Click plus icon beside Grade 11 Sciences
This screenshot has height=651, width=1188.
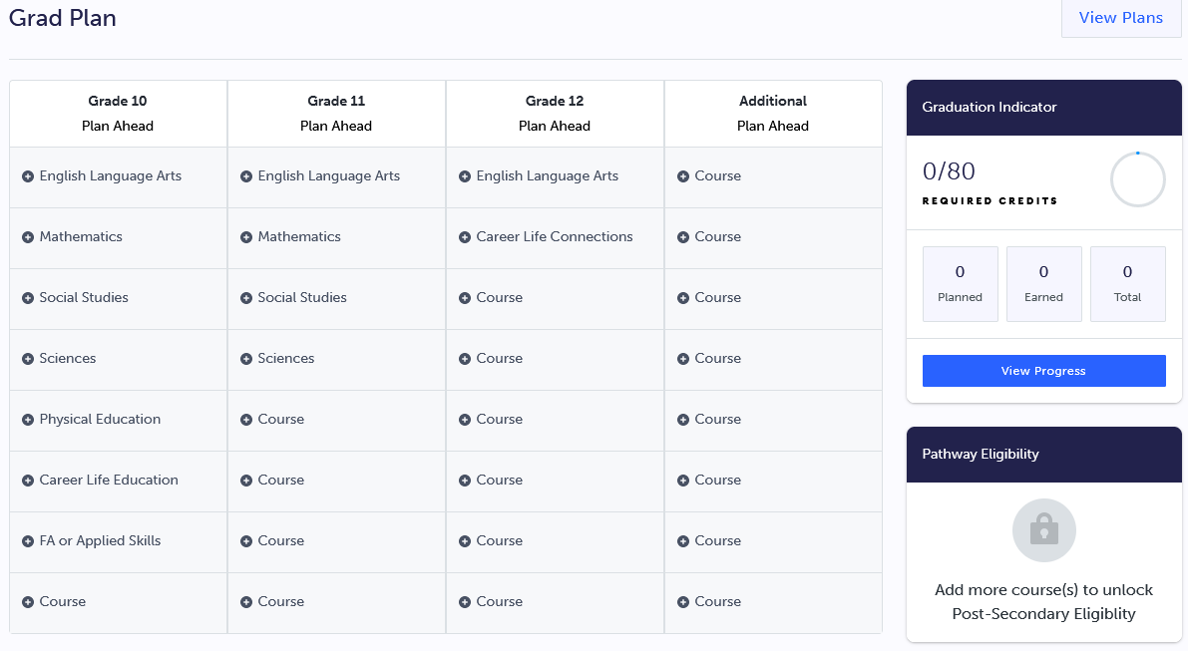[246, 359]
